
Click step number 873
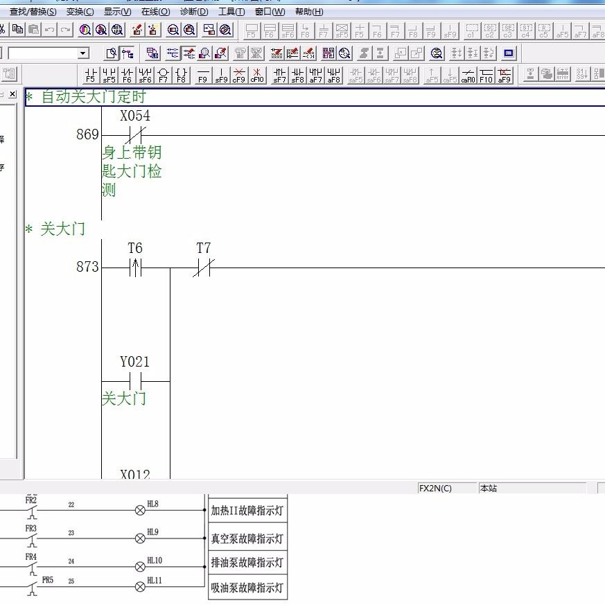pyautogui.click(x=87, y=267)
